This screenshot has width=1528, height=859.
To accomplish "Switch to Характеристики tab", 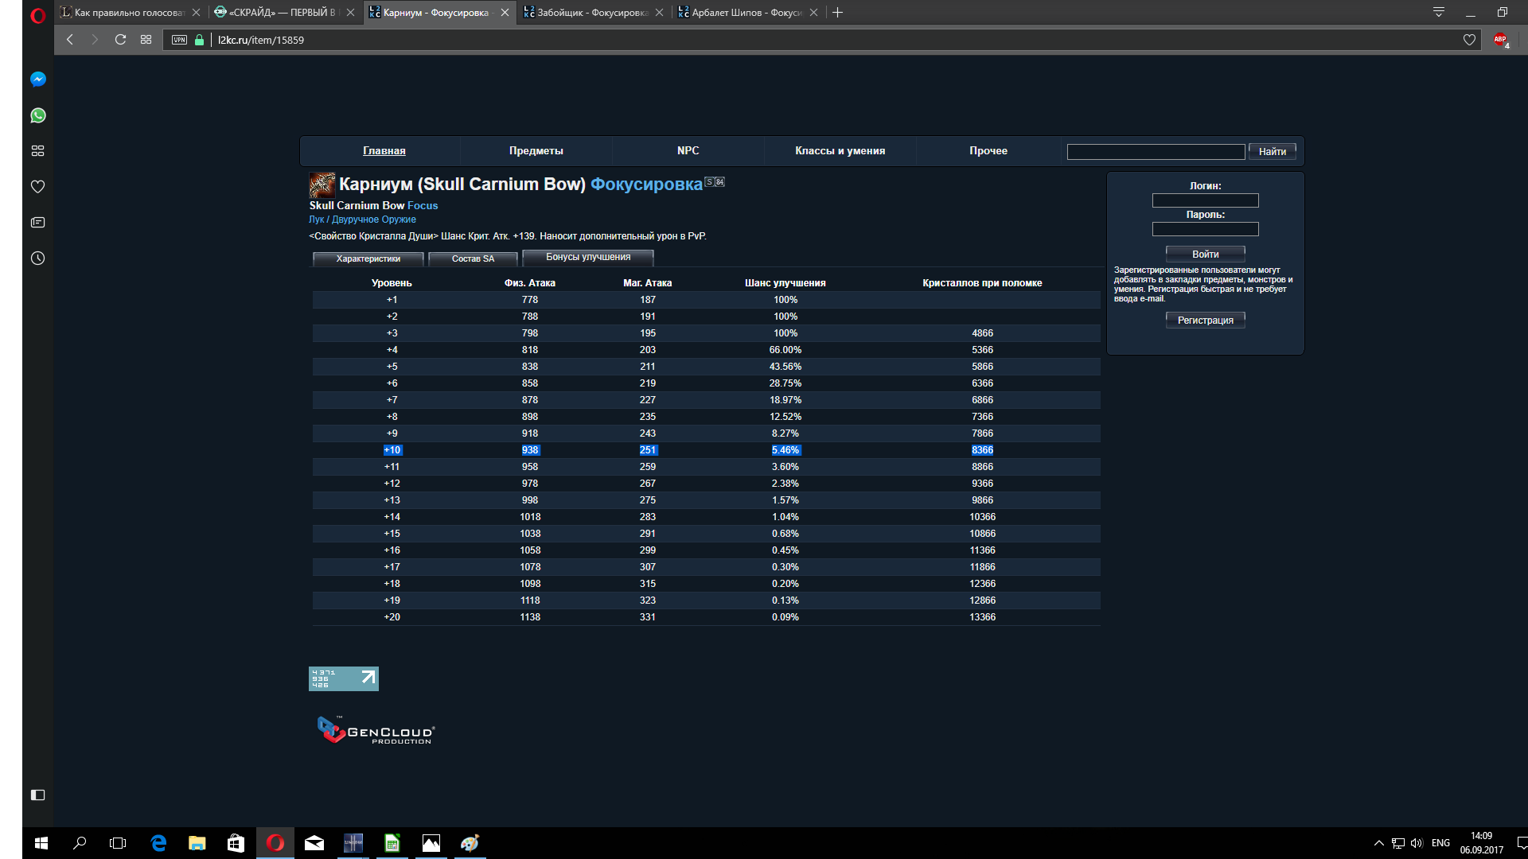I will (368, 258).
